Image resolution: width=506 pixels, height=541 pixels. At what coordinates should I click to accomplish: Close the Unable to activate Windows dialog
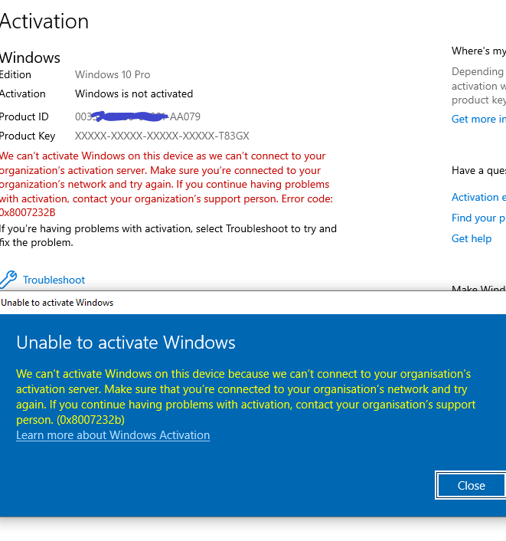[x=471, y=486]
